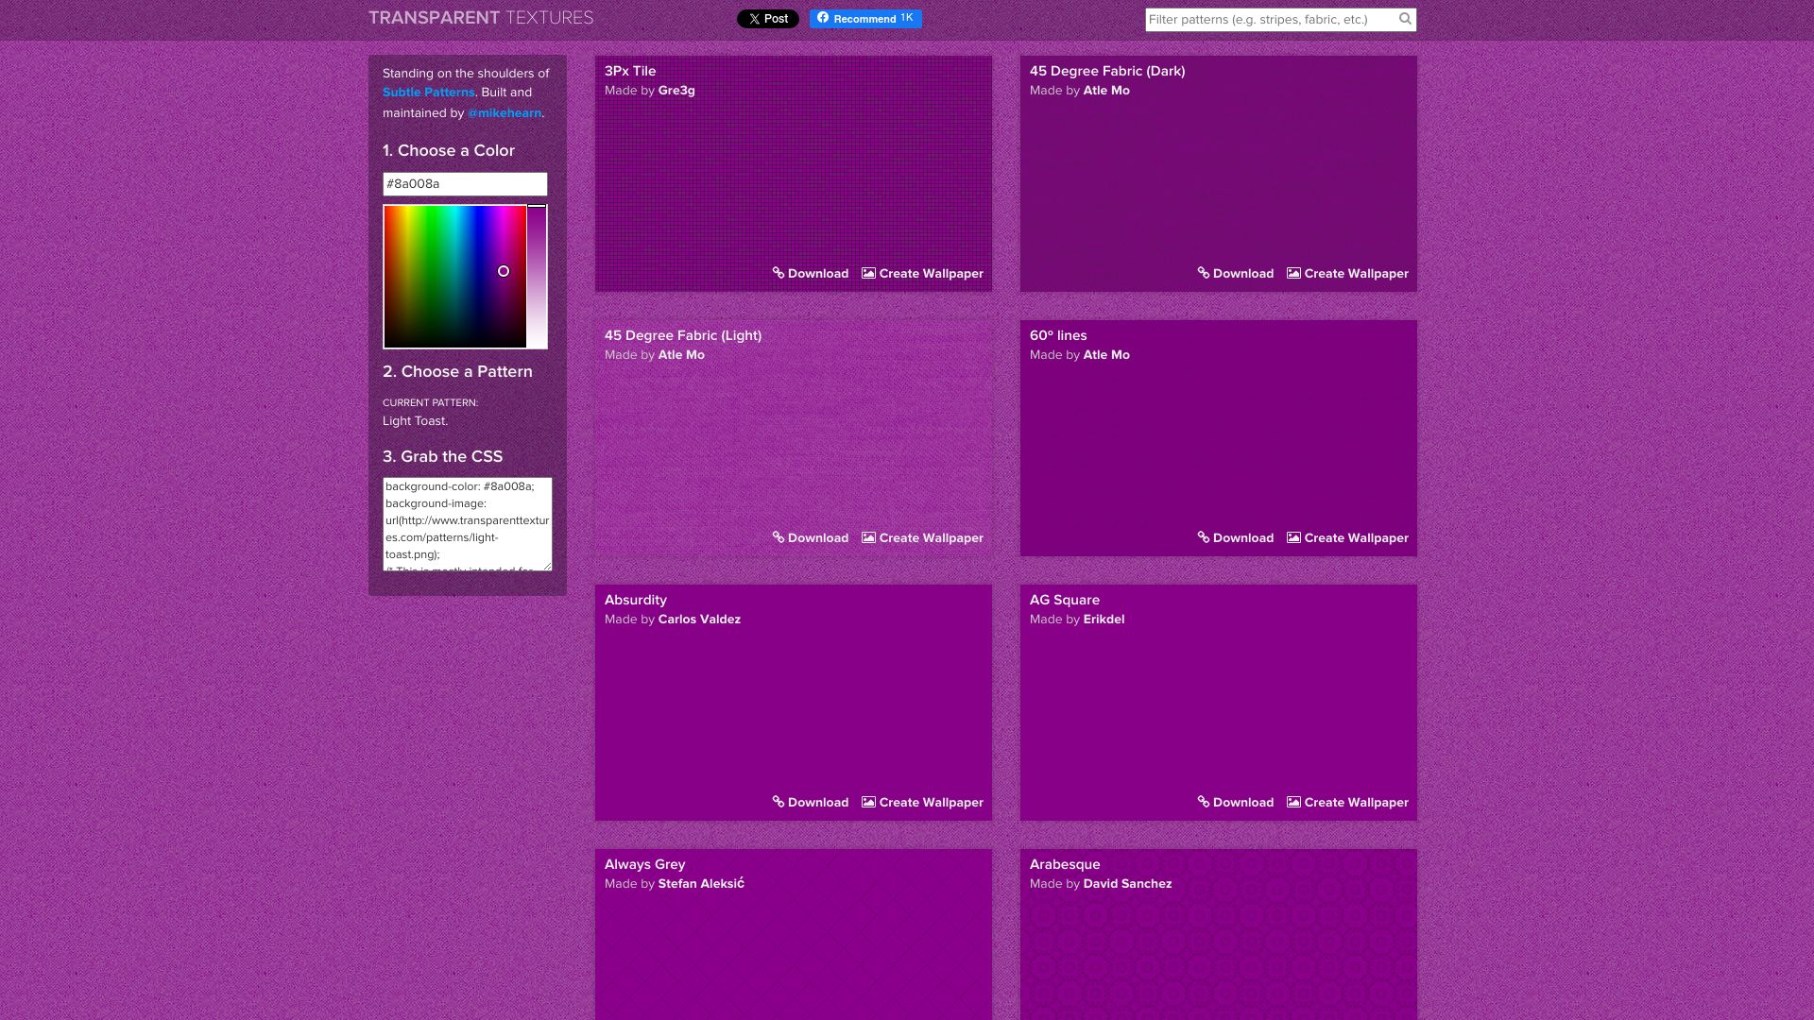Click wallpaper image icon for 45 Degree Fabric (Light)
This screenshot has width=1814, height=1020.
pyautogui.click(x=868, y=537)
